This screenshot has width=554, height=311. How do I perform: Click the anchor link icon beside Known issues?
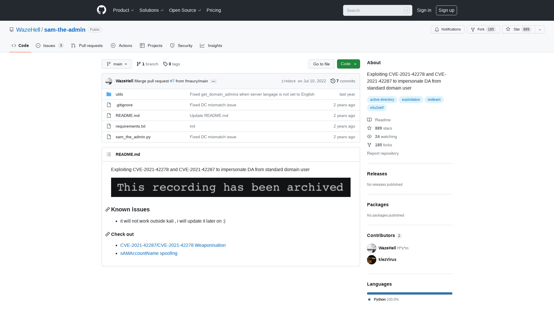[108, 209]
